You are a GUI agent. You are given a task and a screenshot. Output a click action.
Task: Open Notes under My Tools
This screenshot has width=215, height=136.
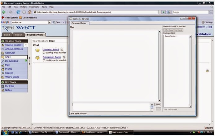[8, 90]
